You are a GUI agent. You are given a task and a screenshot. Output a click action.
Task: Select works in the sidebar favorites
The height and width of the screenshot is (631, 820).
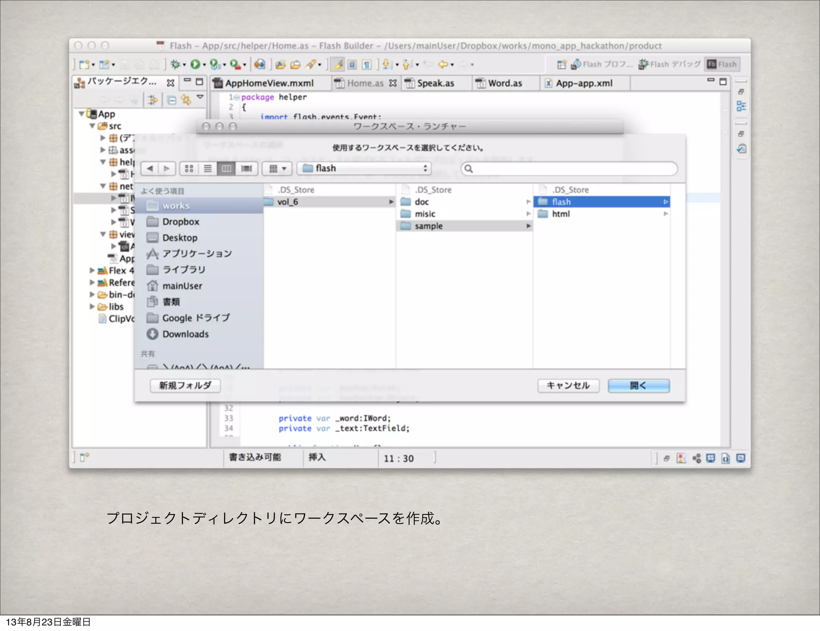tap(199, 206)
